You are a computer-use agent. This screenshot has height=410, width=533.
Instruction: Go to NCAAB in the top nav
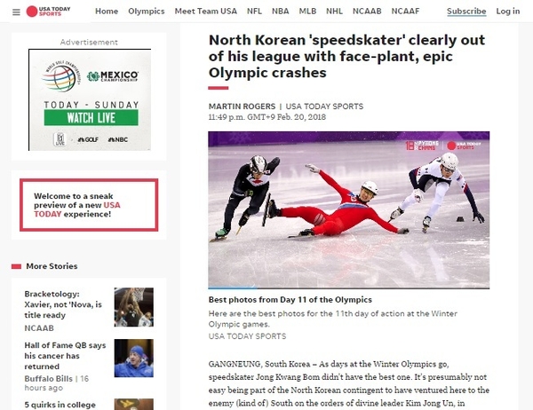click(x=367, y=12)
